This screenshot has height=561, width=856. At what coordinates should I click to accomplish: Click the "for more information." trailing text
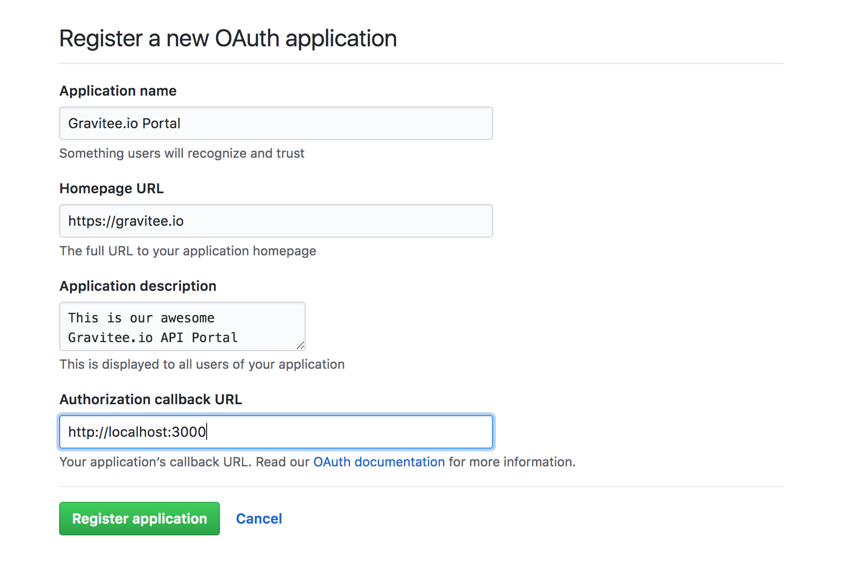(512, 462)
